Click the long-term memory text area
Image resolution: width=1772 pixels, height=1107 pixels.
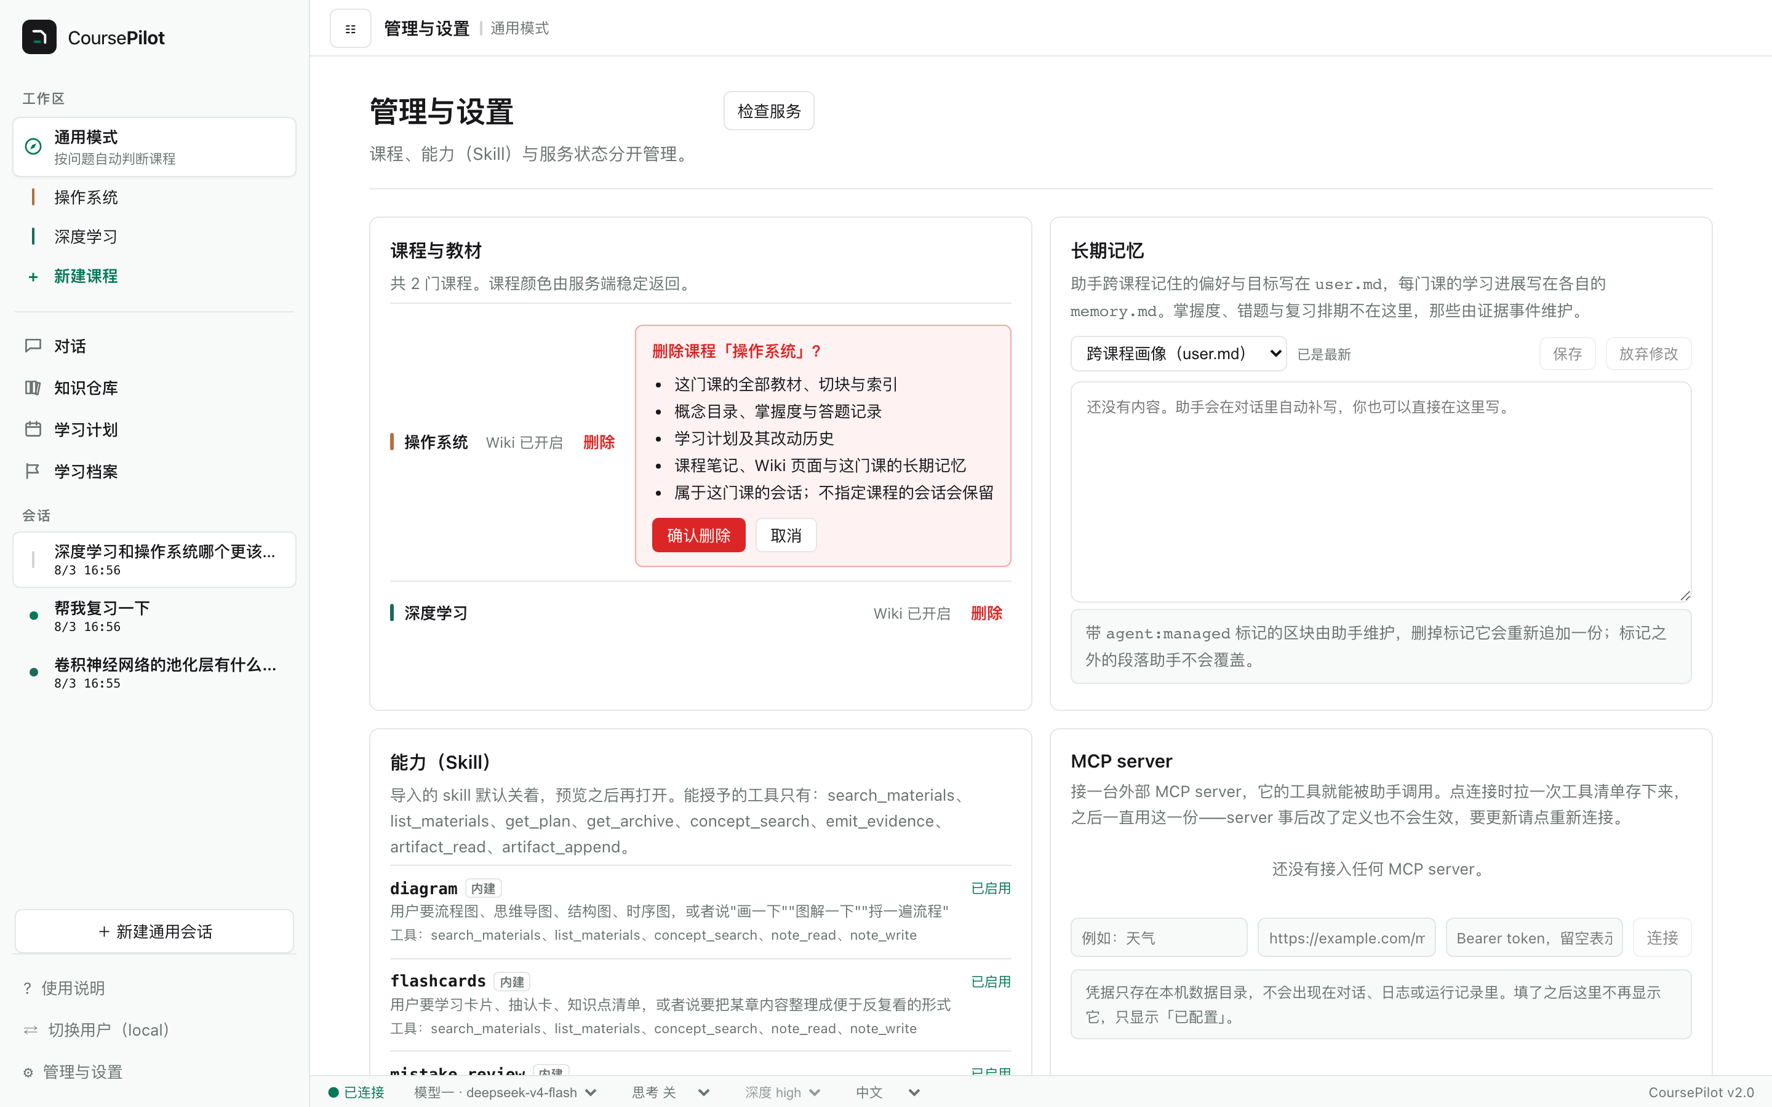tap(1380, 491)
